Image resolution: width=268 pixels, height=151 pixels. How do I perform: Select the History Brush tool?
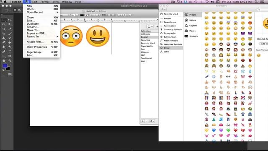point(10,38)
